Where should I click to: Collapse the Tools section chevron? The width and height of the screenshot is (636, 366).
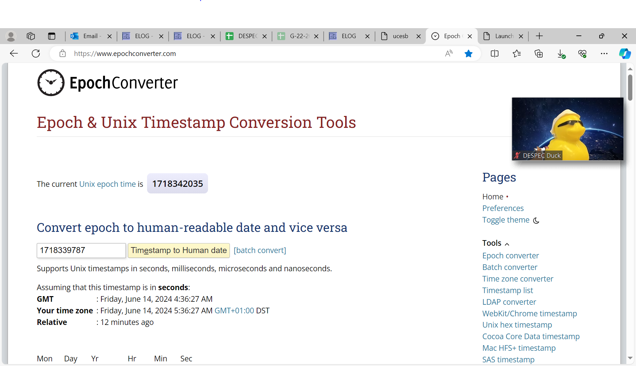(507, 244)
